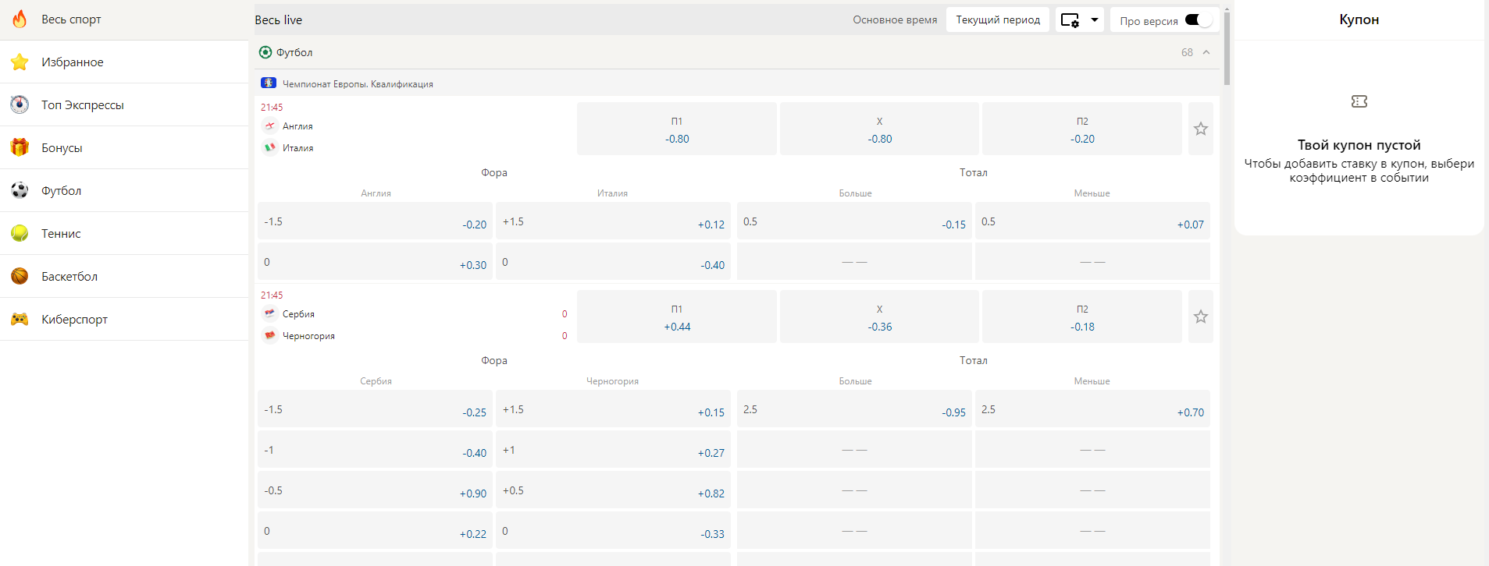Image resolution: width=1489 pixels, height=566 pixels.
Task: Select Сербия handicap -1 at -0.40
Action: coord(375,449)
